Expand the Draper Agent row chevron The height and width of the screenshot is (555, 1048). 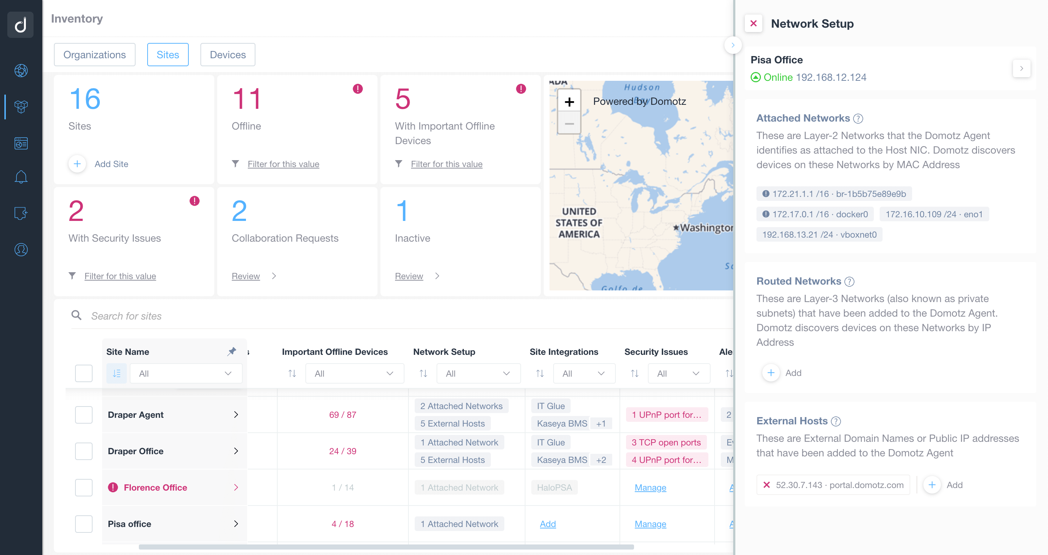point(236,415)
